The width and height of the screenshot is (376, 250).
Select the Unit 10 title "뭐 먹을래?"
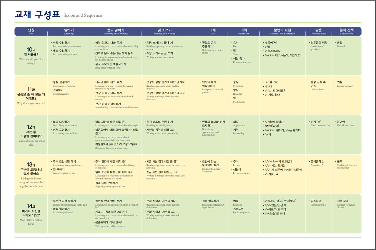pyautogui.click(x=31, y=54)
